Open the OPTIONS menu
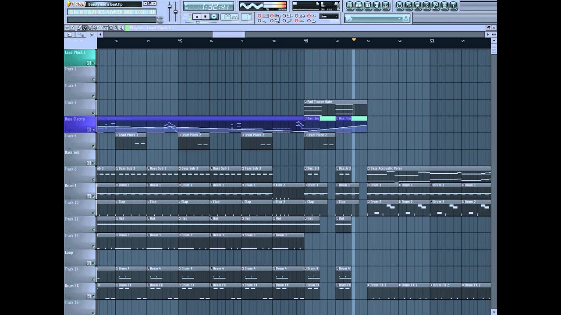The image size is (561, 315). tap(125, 12)
